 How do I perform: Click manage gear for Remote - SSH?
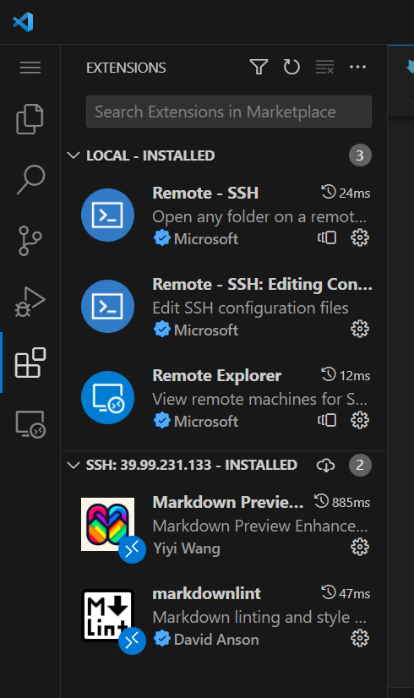tap(360, 237)
